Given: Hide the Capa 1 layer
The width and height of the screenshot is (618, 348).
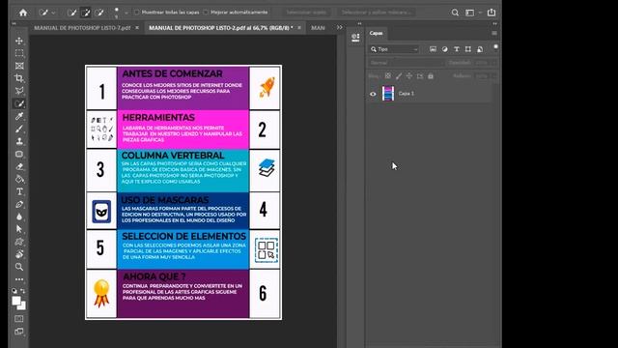Looking at the screenshot, I should 373,94.
